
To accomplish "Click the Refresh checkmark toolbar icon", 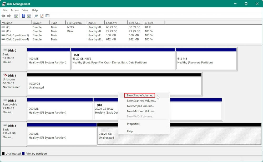I will click(42, 16).
